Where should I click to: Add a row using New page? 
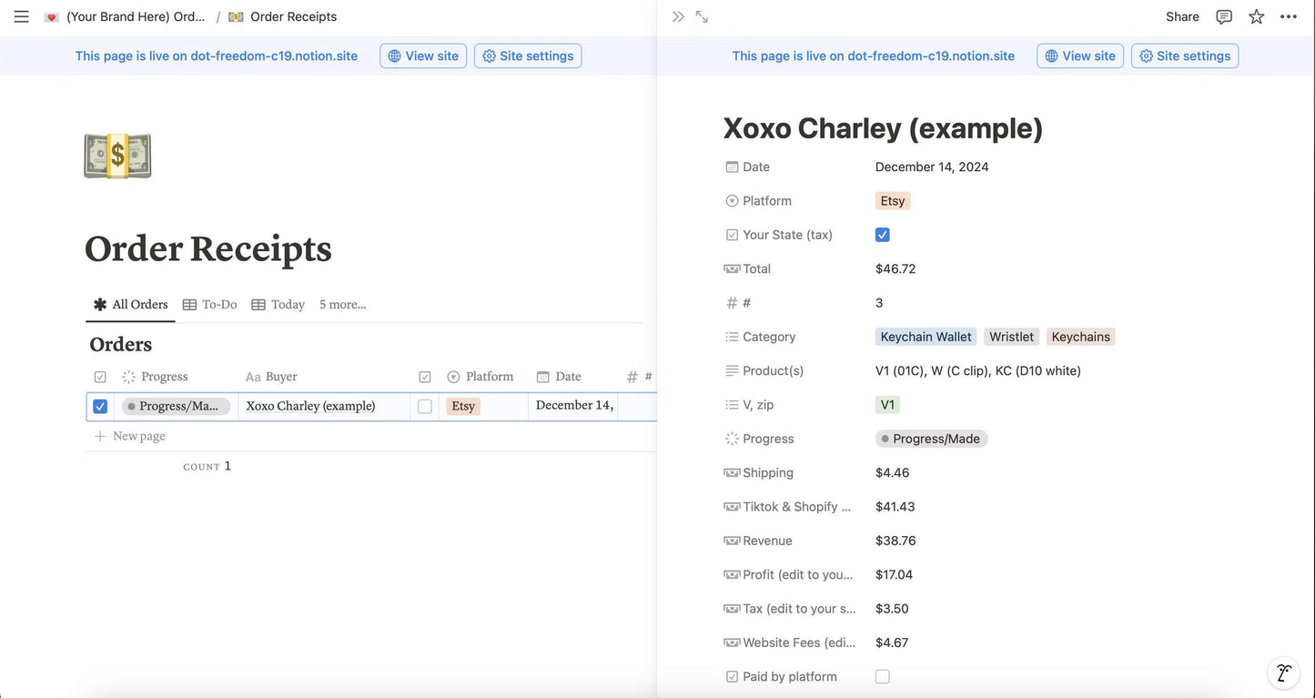138,435
